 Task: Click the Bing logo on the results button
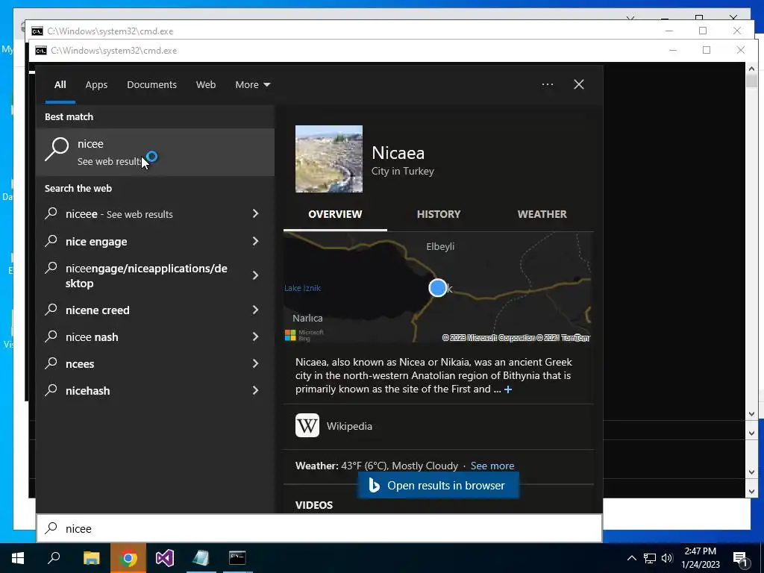coord(374,485)
